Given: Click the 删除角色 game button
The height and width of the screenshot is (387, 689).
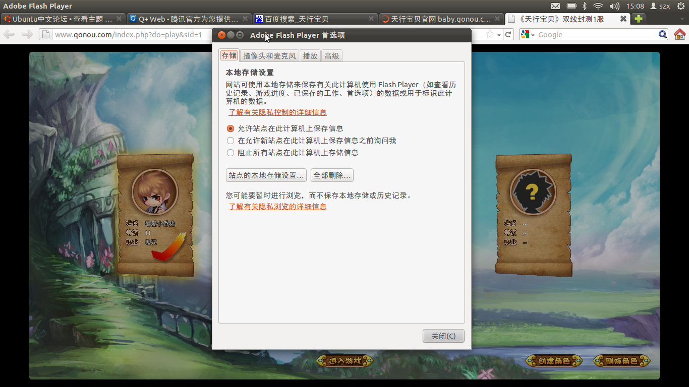Looking at the screenshot, I should point(621,361).
